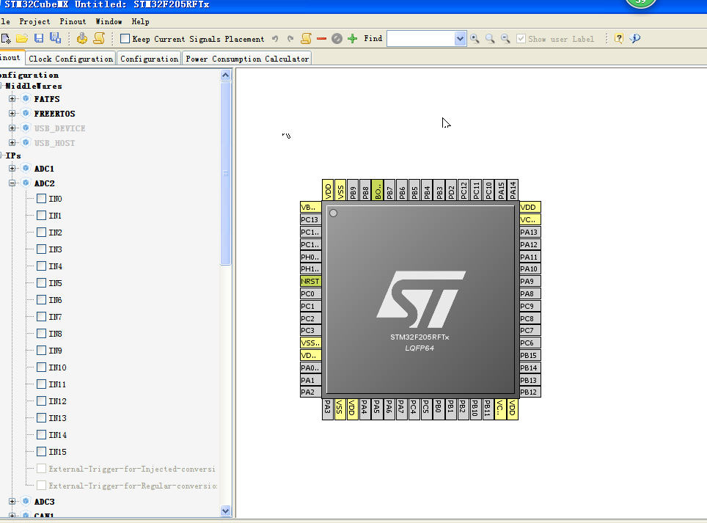Click the STM32F205RFTx chip body

tap(420, 300)
